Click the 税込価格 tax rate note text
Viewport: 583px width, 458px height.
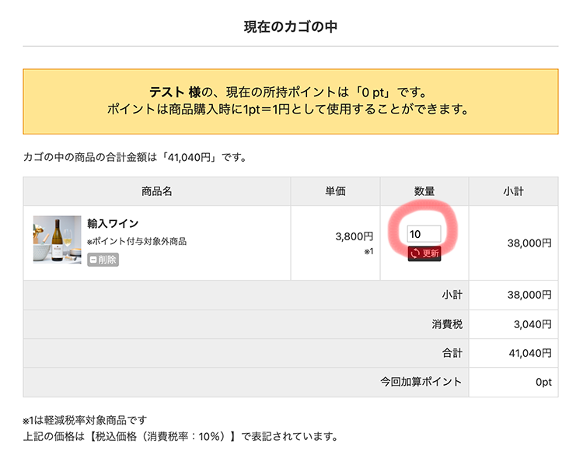180,436
